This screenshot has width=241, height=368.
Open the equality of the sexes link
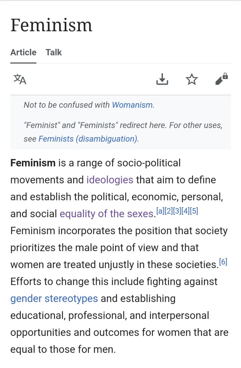pos(106,214)
